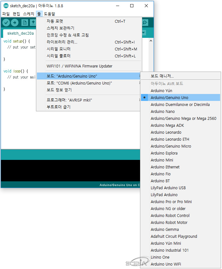Select Arduino Yún board
Screen dimensions: 222x269
(x=180, y=91)
